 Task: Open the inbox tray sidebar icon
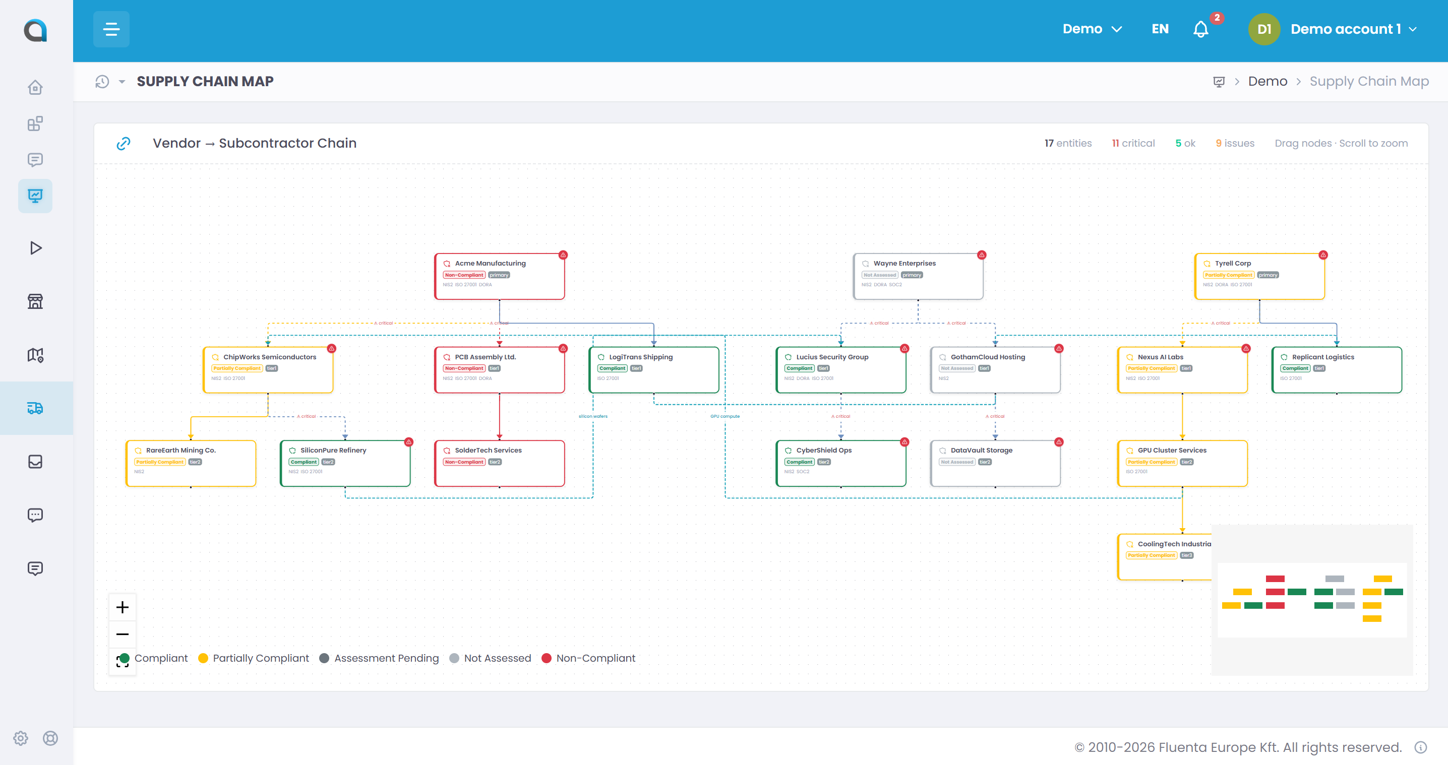click(35, 462)
